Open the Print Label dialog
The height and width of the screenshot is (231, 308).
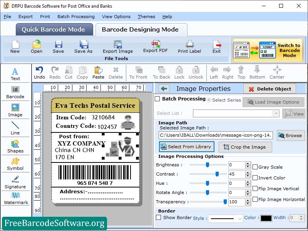[x=189, y=47]
